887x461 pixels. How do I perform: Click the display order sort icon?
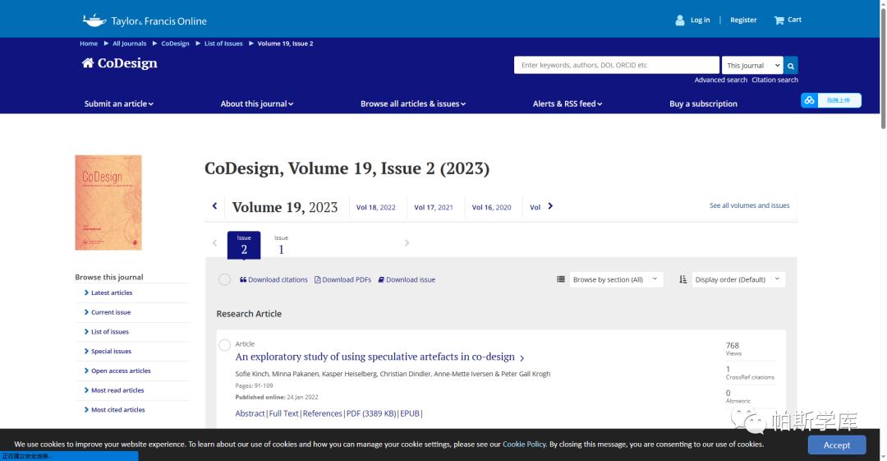682,279
